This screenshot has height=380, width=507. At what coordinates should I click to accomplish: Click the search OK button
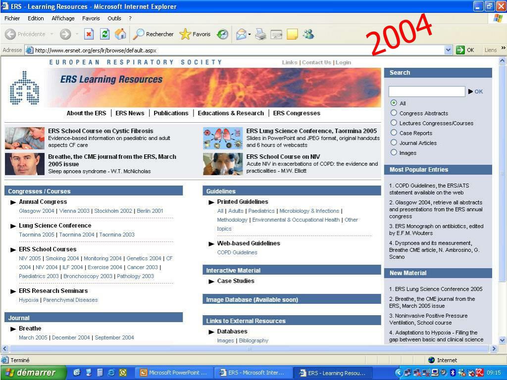tap(476, 92)
